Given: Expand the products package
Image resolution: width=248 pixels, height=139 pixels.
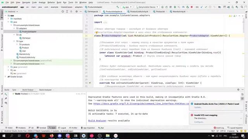Looking at the screenshot, I should click(x=17, y=44).
